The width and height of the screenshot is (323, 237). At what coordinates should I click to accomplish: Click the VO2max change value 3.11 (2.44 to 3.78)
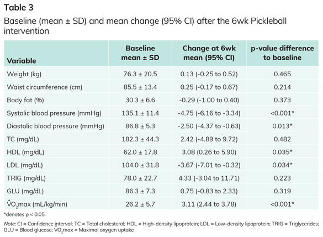tap(209, 204)
